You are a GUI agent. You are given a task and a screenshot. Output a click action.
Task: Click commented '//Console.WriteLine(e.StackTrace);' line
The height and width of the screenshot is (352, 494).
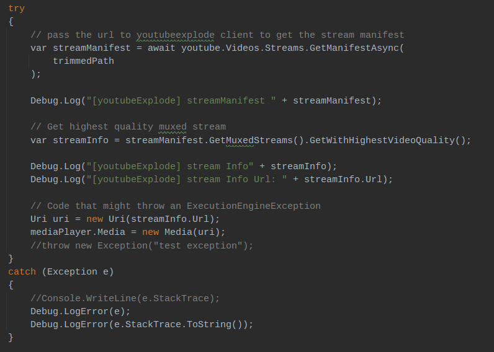point(125,298)
